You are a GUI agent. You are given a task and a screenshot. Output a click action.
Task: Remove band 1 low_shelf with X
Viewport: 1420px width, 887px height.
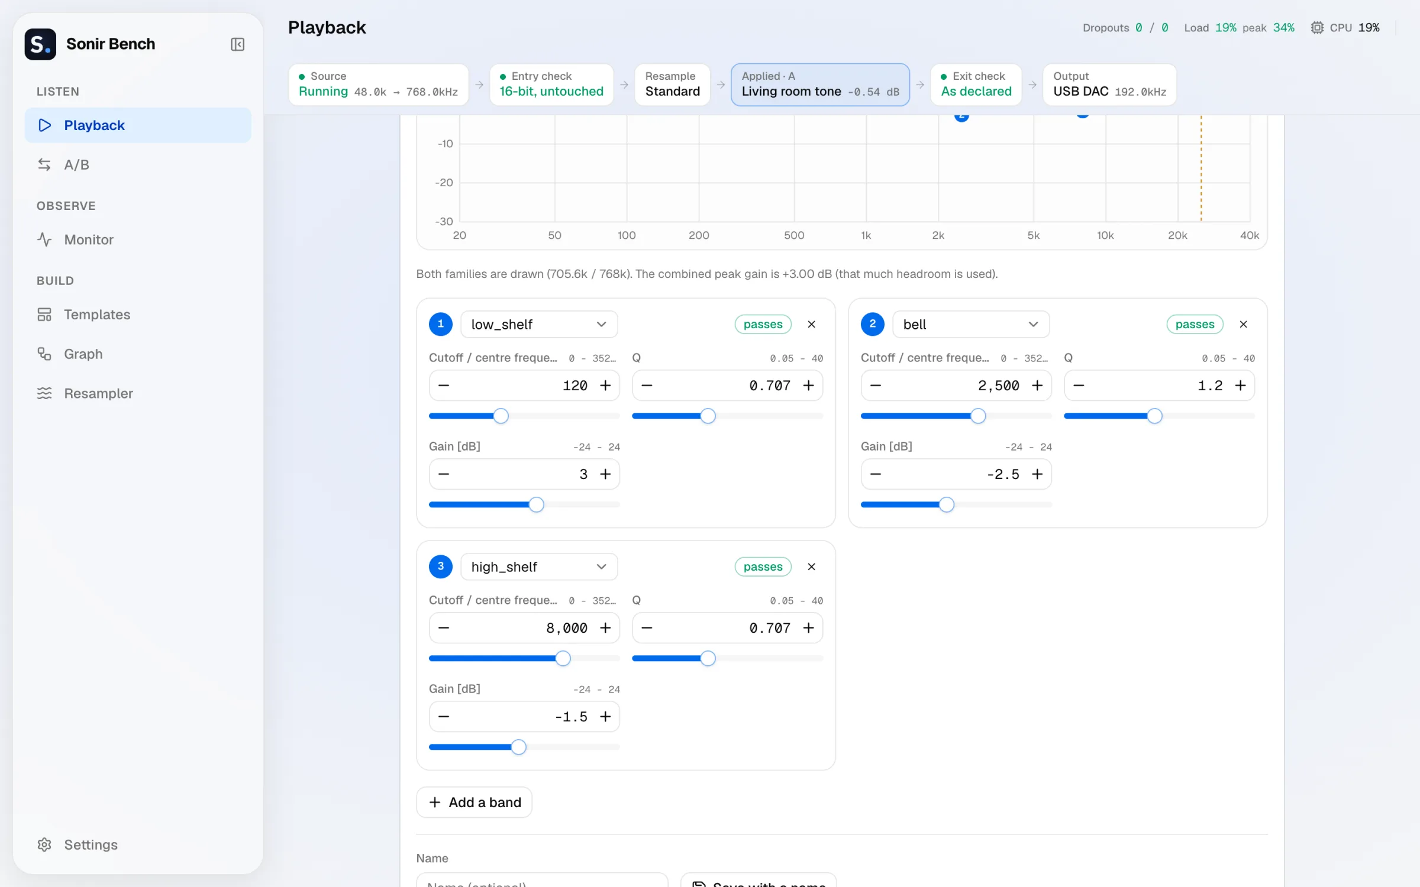(811, 324)
